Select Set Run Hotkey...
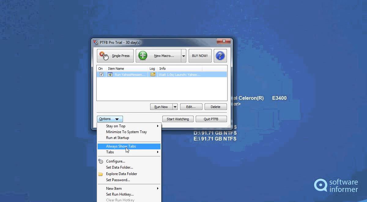This screenshot has width=367, height=202. (129, 194)
